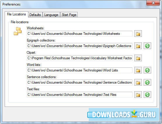The width and height of the screenshot is (162, 124).
Task: Click the "Word lists:" label
Action: click(x=34, y=65)
